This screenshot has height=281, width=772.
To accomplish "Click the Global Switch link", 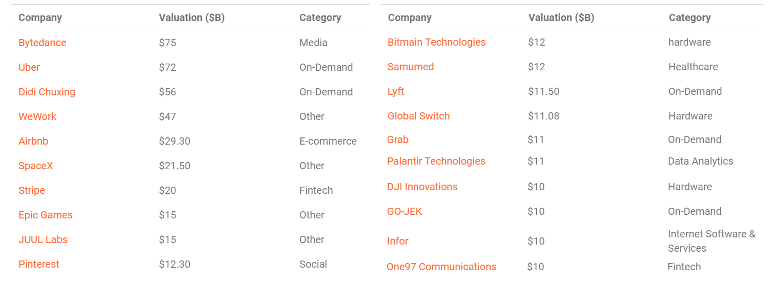I will [x=418, y=116].
